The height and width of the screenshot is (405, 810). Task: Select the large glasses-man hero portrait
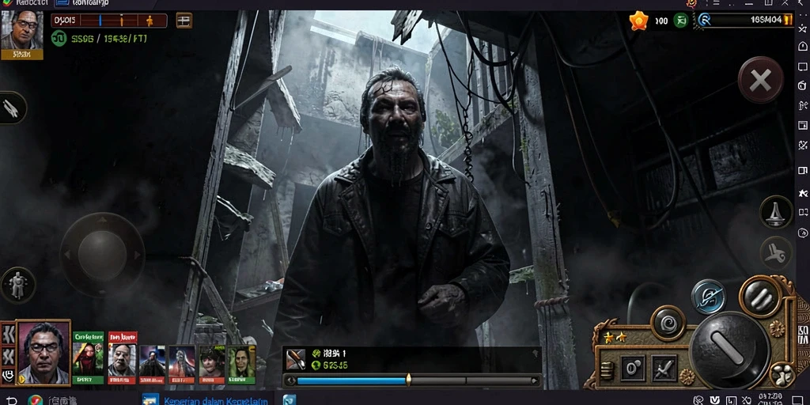pos(44,352)
